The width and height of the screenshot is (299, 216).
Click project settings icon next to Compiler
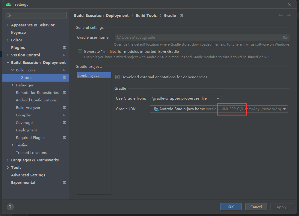pyautogui.click(x=64, y=115)
